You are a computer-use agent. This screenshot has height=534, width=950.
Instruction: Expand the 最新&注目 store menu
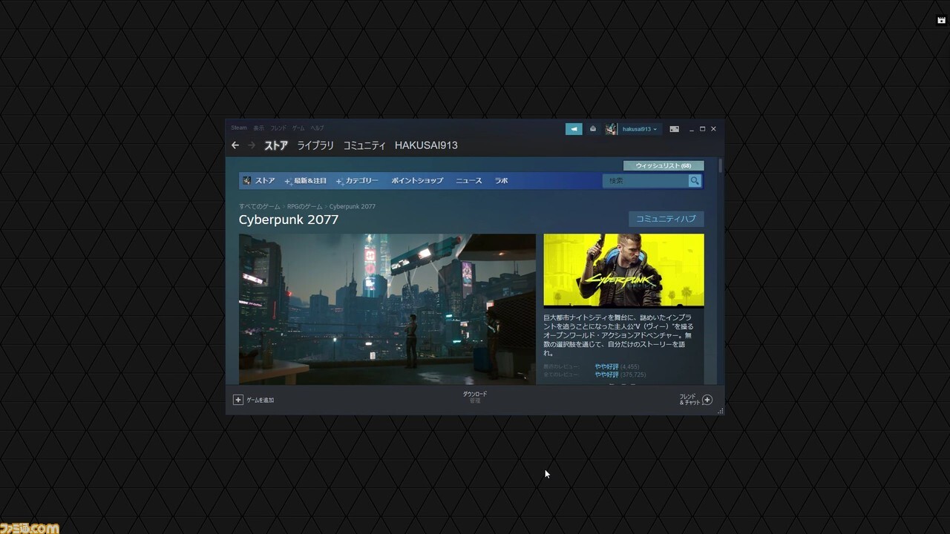tap(306, 181)
